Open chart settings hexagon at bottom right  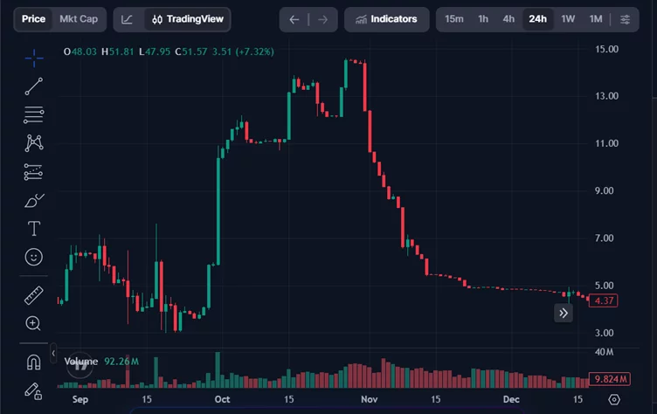614,400
